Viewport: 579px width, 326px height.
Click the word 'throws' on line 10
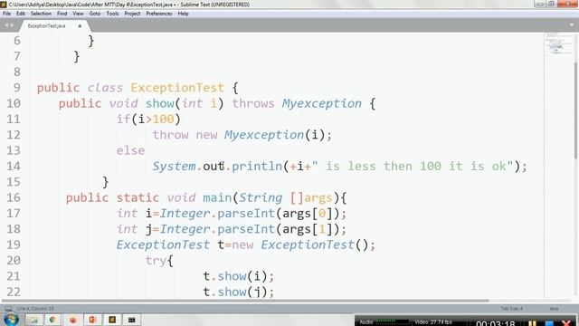click(253, 103)
